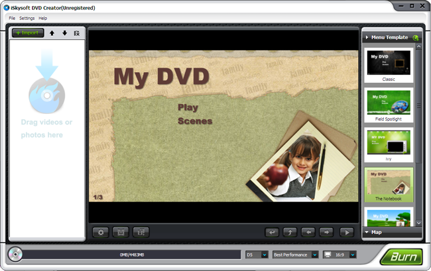The image size is (431, 271).
Task: Click the up-turn arrow navigation button
Action: tap(290, 232)
